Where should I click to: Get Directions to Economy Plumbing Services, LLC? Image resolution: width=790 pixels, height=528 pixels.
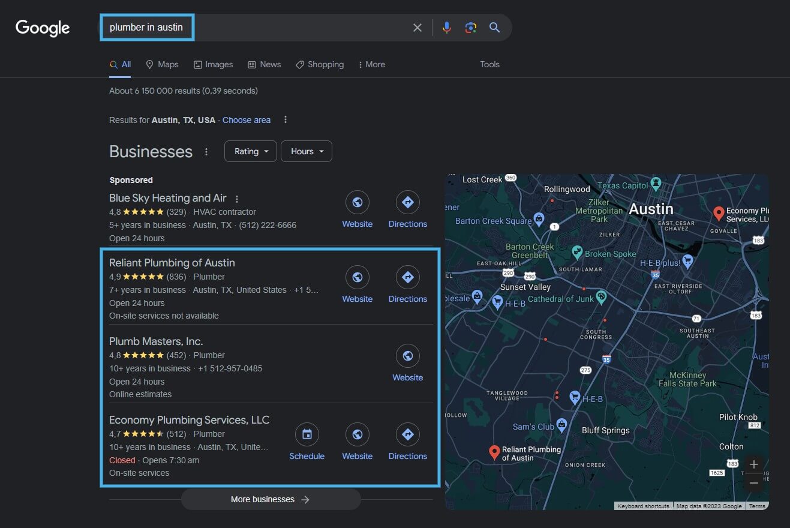click(x=407, y=434)
